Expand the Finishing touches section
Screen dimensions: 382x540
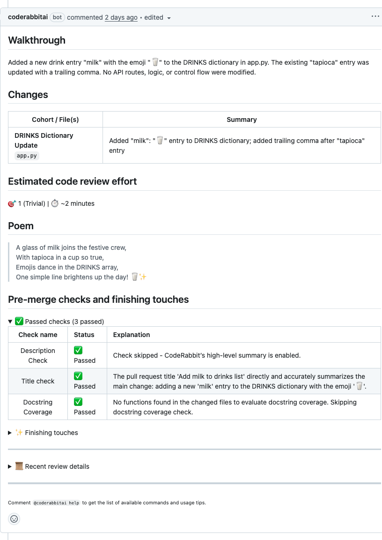click(x=10, y=432)
